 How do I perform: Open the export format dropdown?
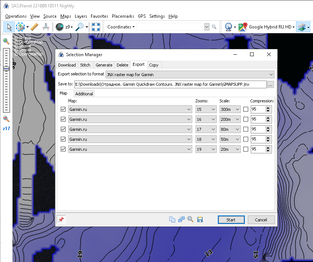pyautogui.click(x=190, y=74)
